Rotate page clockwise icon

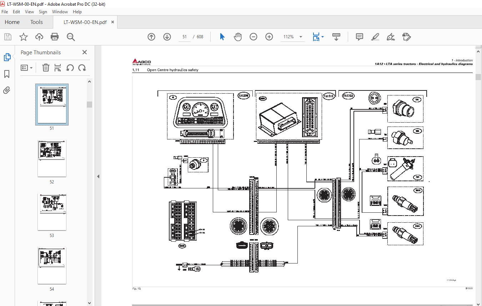point(82,68)
